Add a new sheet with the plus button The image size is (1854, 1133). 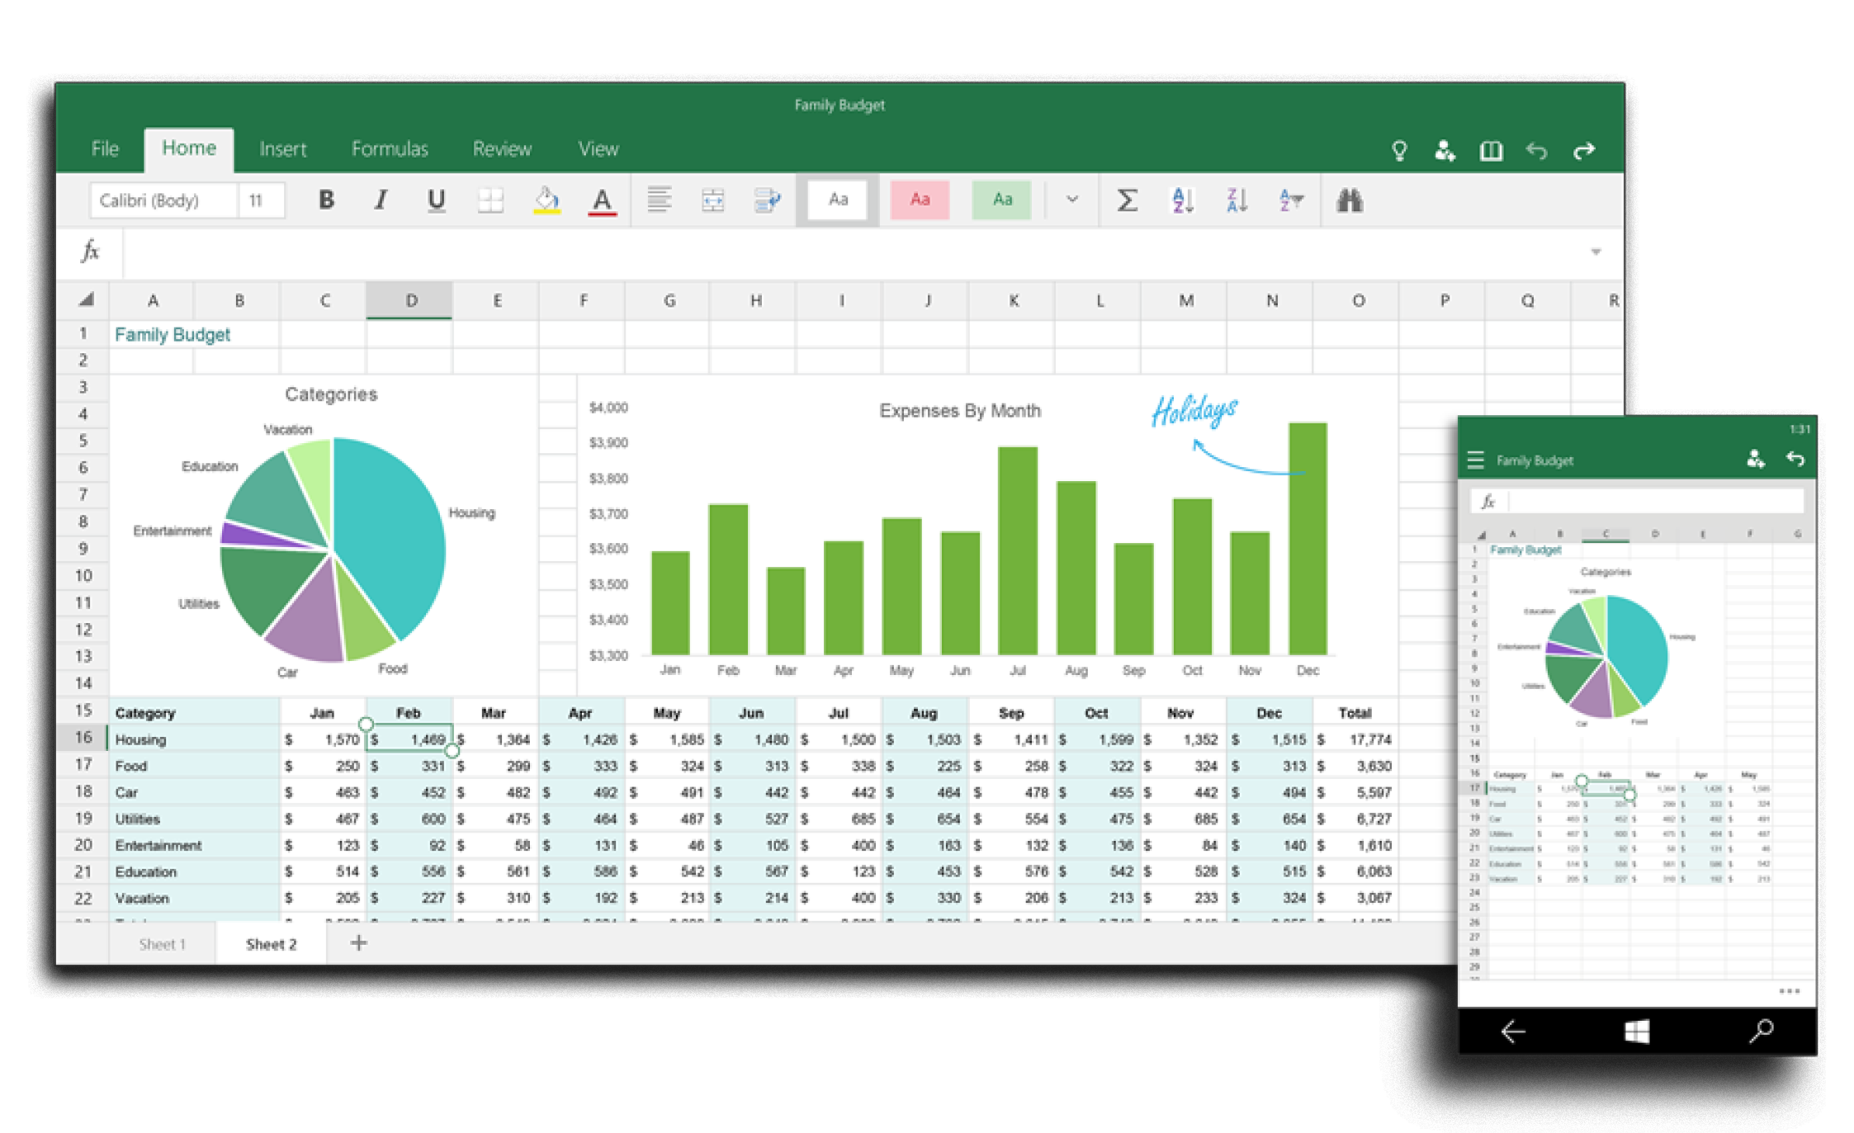tap(357, 943)
